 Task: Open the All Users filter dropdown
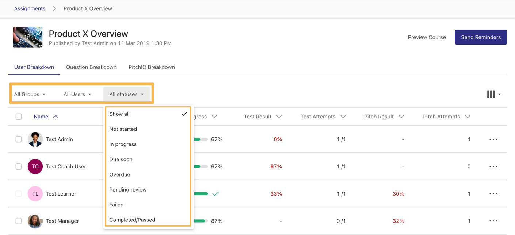pyautogui.click(x=77, y=94)
